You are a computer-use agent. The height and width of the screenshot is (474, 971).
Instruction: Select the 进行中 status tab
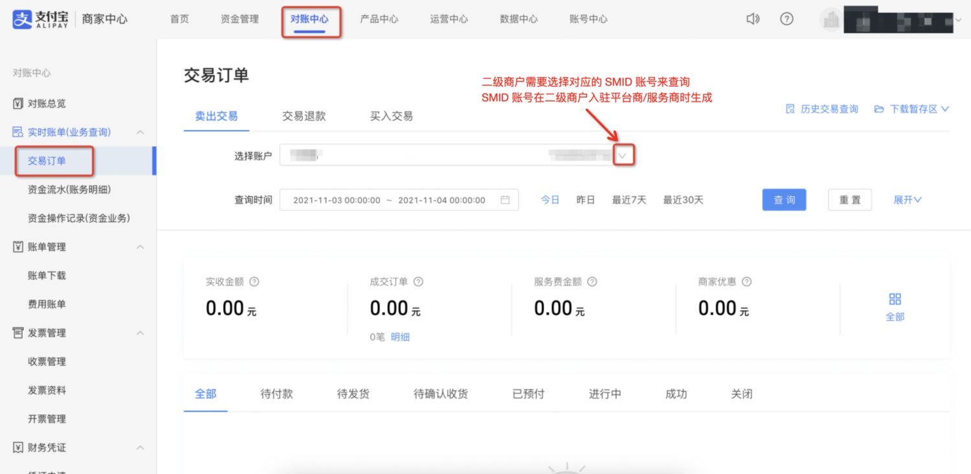[x=605, y=394]
